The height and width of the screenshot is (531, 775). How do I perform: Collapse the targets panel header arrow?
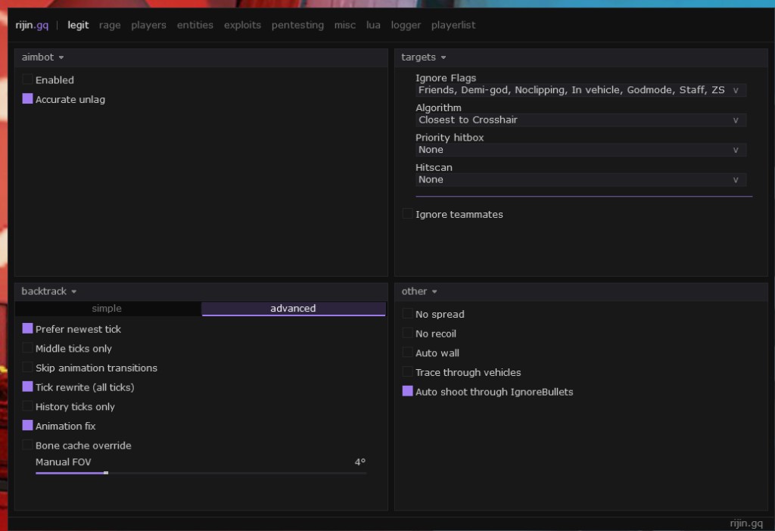[444, 57]
